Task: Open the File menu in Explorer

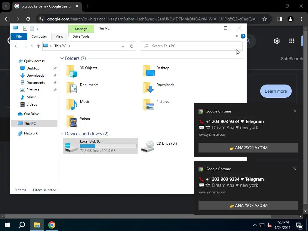Action: point(19,36)
